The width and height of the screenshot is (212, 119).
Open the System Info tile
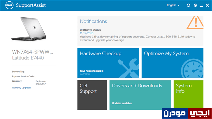(x=189, y=95)
